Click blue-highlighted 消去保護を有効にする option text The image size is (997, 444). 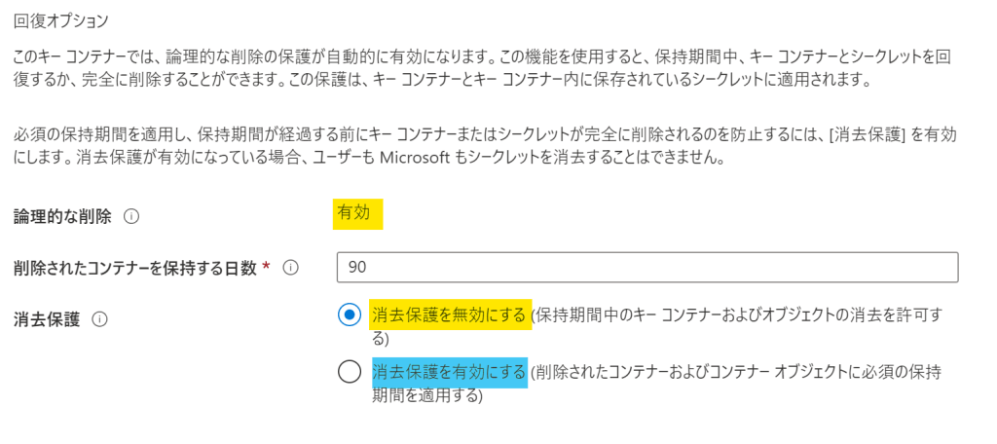pyautogui.click(x=450, y=371)
